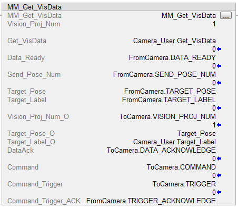Image resolution: width=238 pixels, height=208 pixels.
Task: Click the blue arrow under Target_Label
Action: [x=219, y=108]
